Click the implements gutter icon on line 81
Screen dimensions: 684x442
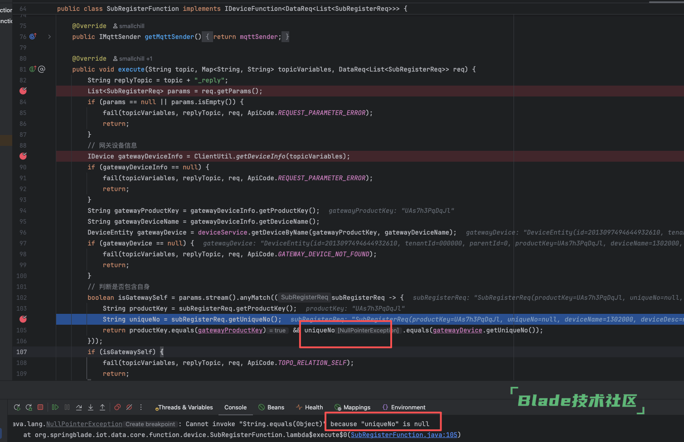33,69
